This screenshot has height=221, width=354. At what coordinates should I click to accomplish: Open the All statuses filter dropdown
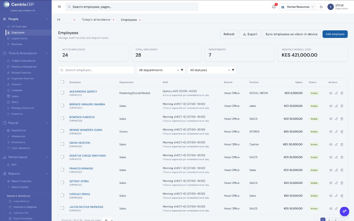click(x=212, y=70)
